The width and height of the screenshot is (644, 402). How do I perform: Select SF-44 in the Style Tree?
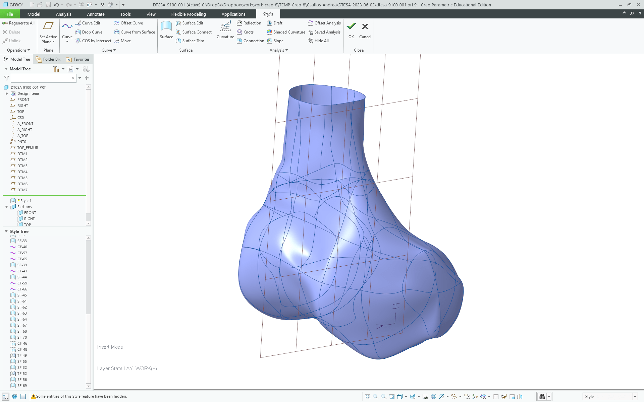[x=22, y=277]
